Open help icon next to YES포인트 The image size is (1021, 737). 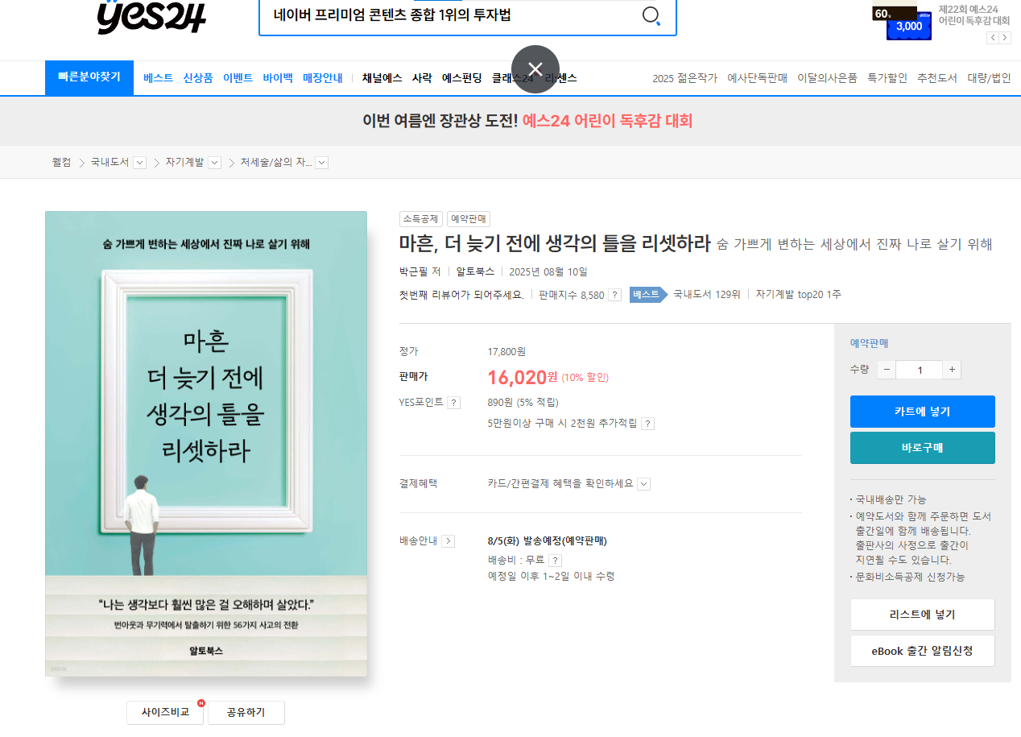[453, 401]
